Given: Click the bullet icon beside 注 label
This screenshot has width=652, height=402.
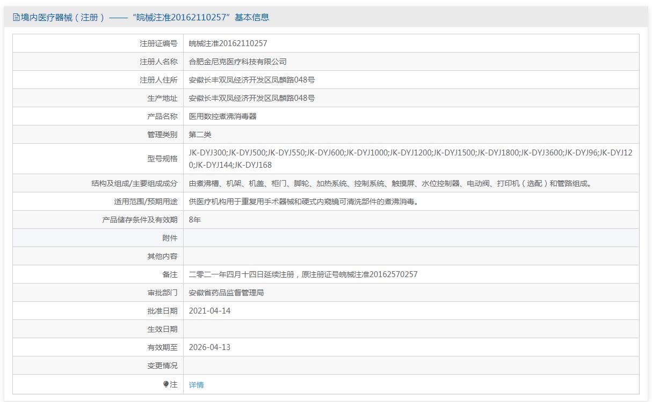Looking at the screenshot, I should click(166, 384).
